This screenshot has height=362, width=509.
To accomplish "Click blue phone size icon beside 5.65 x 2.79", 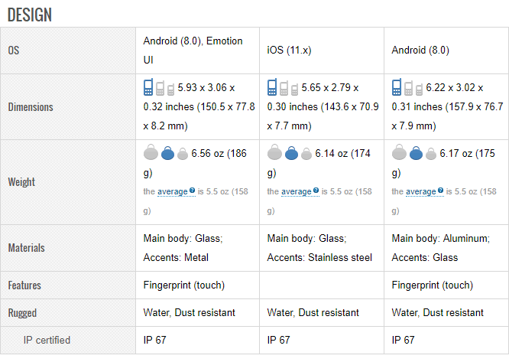I will 272,87.
